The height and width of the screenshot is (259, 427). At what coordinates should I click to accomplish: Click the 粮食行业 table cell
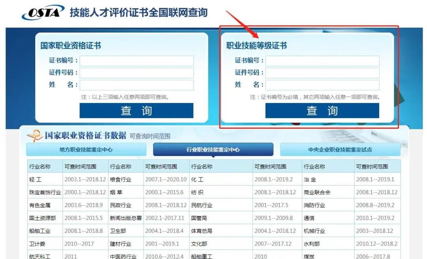121,179
